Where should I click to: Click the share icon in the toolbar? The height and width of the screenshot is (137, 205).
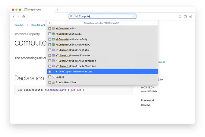coord(180,17)
